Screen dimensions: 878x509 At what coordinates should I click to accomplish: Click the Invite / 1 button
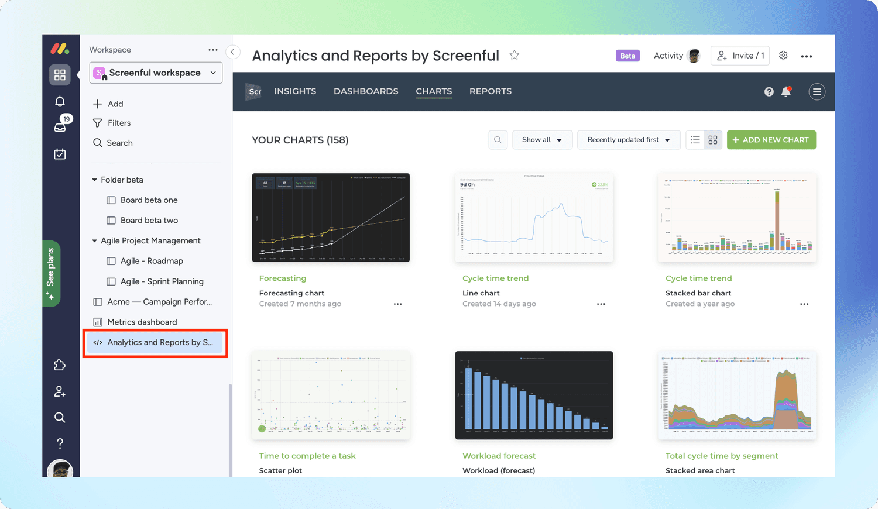[x=740, y=56]
